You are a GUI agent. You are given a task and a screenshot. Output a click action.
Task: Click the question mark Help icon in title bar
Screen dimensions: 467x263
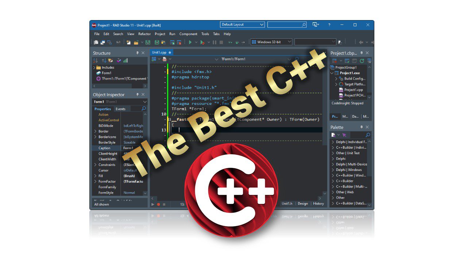(329, 25)
